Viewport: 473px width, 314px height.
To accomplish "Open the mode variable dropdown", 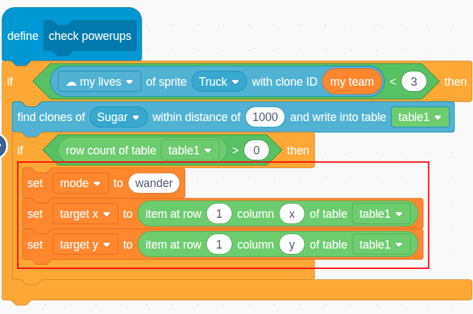I will [81, 183].
